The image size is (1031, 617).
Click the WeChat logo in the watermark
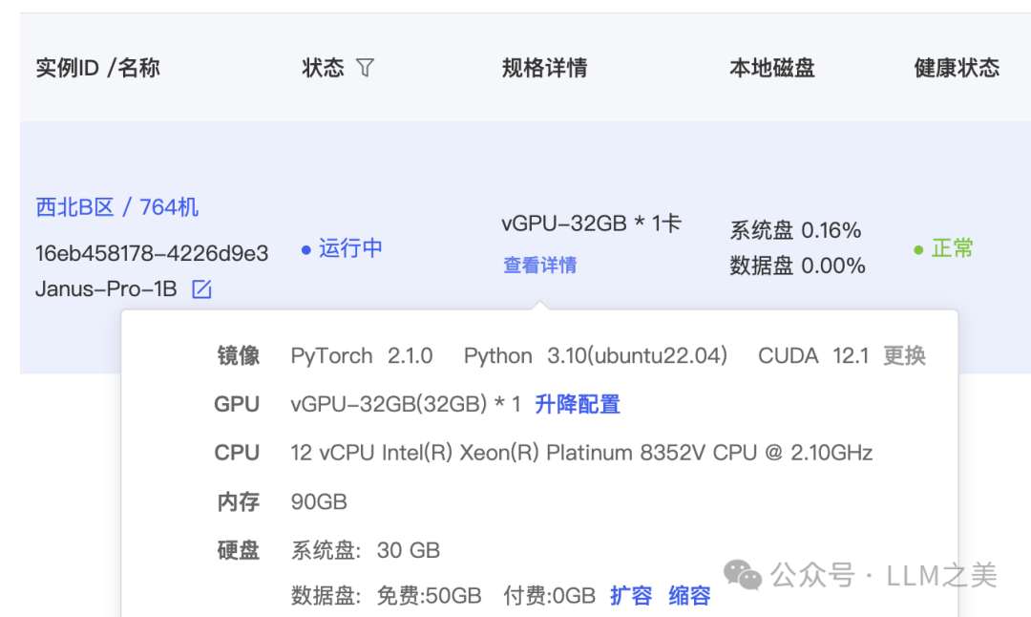click(743, 574)
